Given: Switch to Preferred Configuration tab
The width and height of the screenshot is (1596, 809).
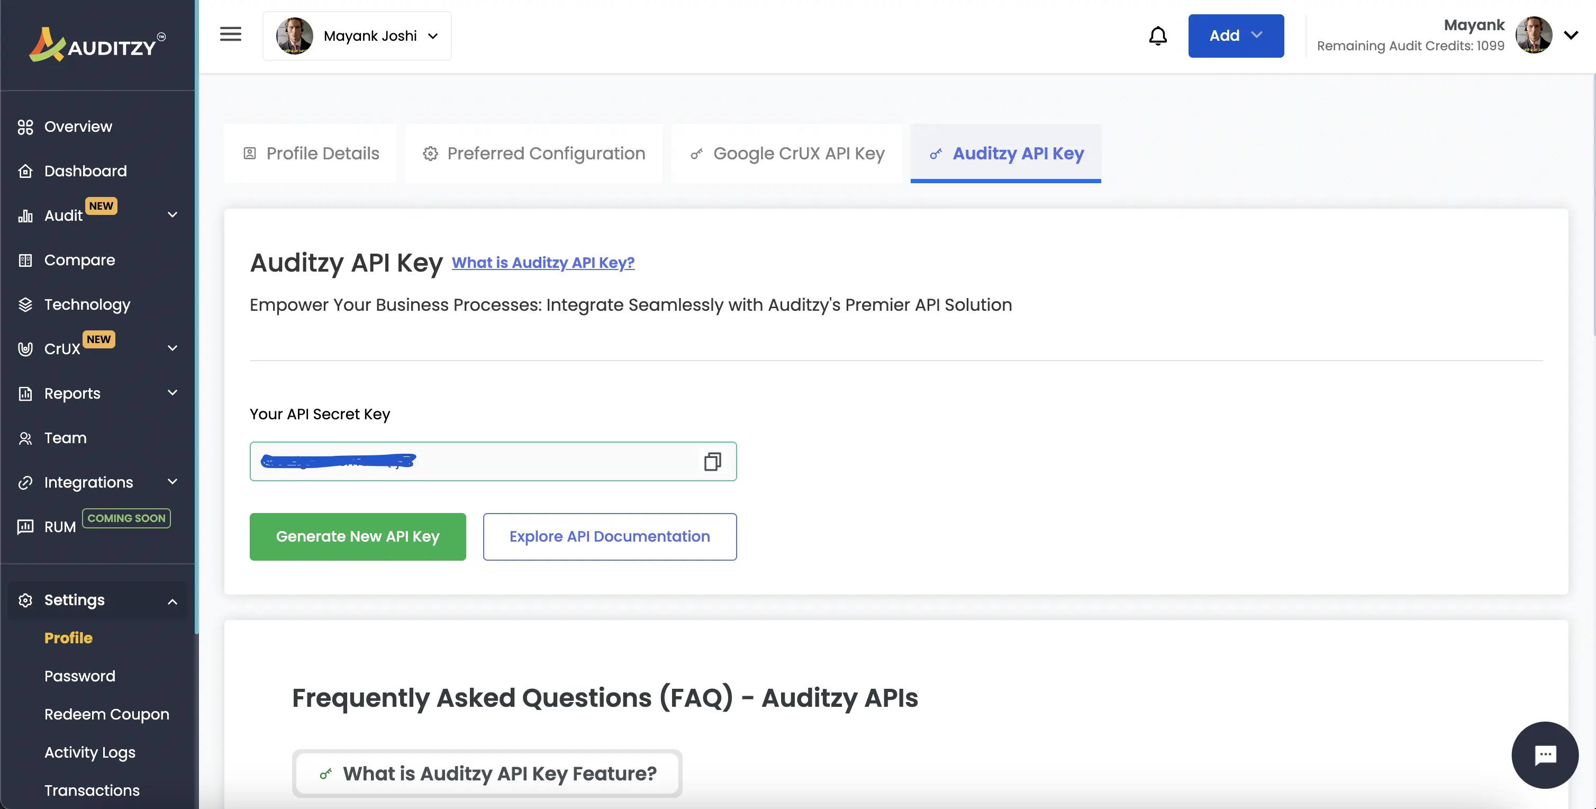Looking at the screenshot, I should coord(533,153).
